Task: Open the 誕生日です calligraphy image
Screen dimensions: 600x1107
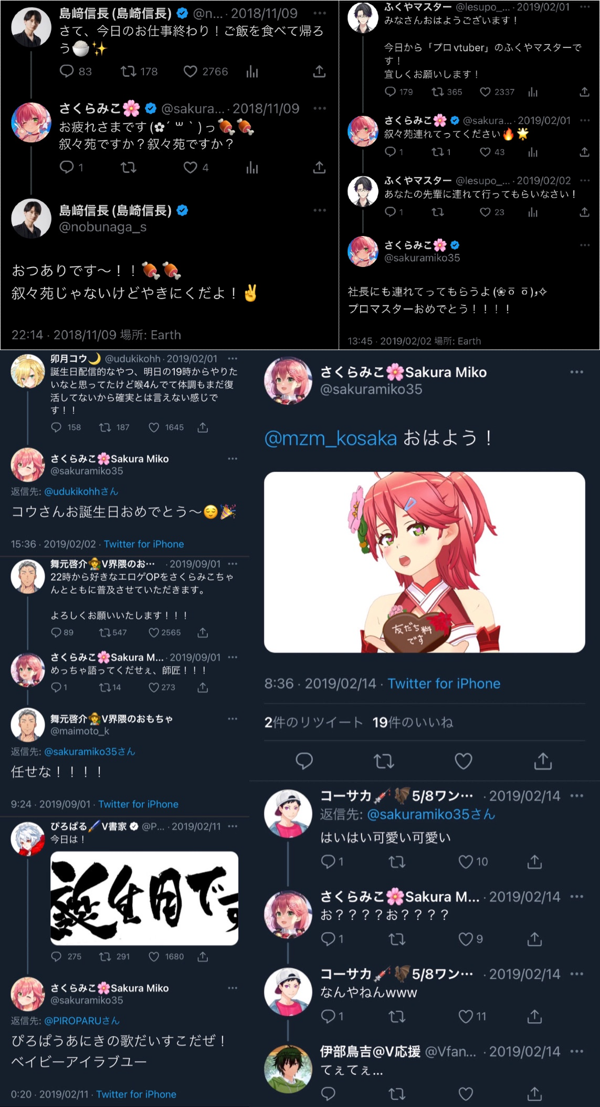Action: pyautogui.click(x=144, y=898)
